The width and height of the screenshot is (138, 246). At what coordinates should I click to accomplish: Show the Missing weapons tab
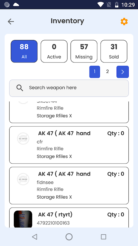pos(84,51)
